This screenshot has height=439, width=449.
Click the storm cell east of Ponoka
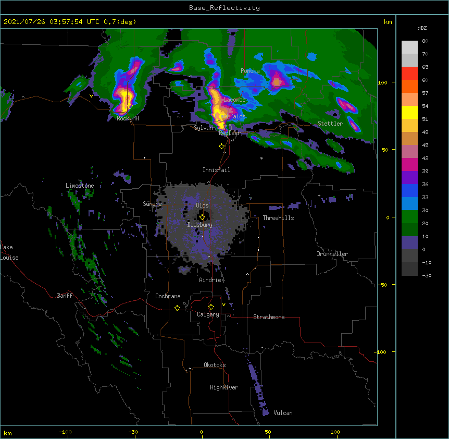(277, 81)
